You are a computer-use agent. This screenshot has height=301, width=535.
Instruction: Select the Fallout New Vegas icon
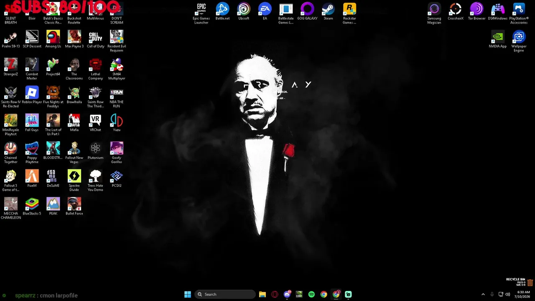point(74,153)
